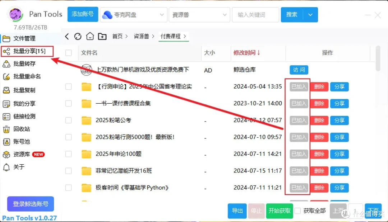Sort by 修改时间 column header
388x222 pixels.
coord(247,53)
